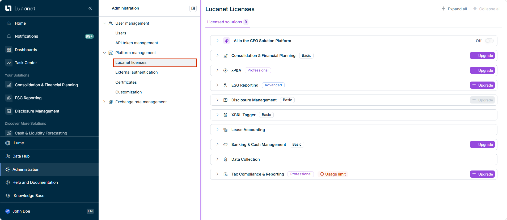Screen dimensions: 507x220
Task: Collapse the main sidebar with double-chevron icon
Action: pos(90,8)
